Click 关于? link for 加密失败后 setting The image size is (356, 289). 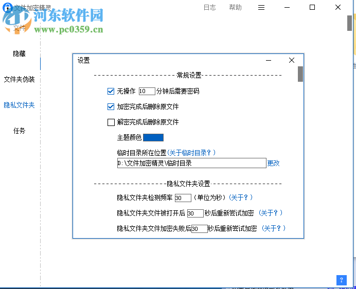coord(274,228)
